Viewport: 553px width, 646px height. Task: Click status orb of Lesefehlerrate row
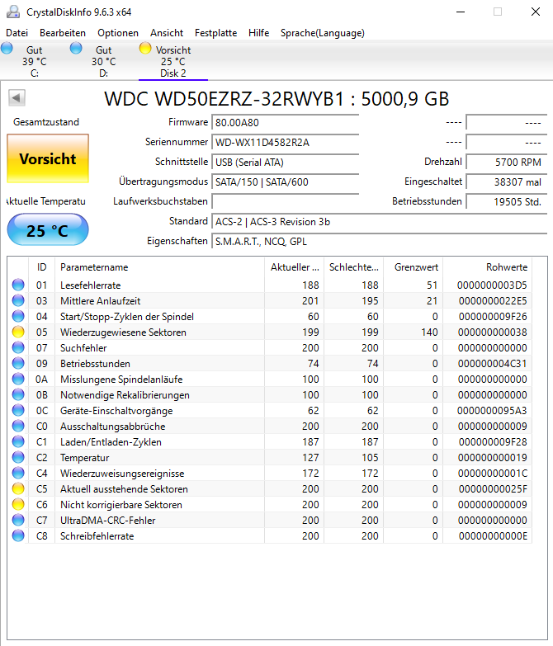click(x=18, y=285)
